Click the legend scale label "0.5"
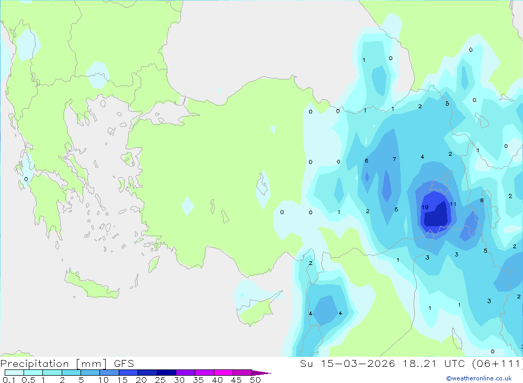 pos(28,380)
